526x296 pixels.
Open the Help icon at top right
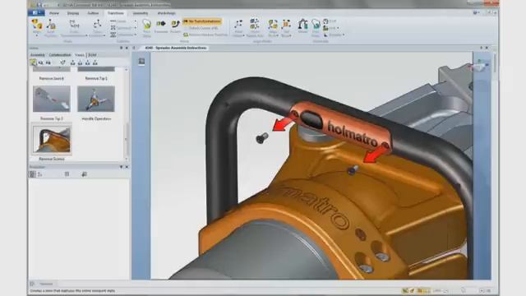coord(475,13)
